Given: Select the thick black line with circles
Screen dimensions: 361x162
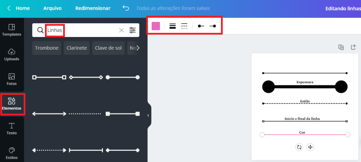Looking at the screenshot, I should pos(305,87).
